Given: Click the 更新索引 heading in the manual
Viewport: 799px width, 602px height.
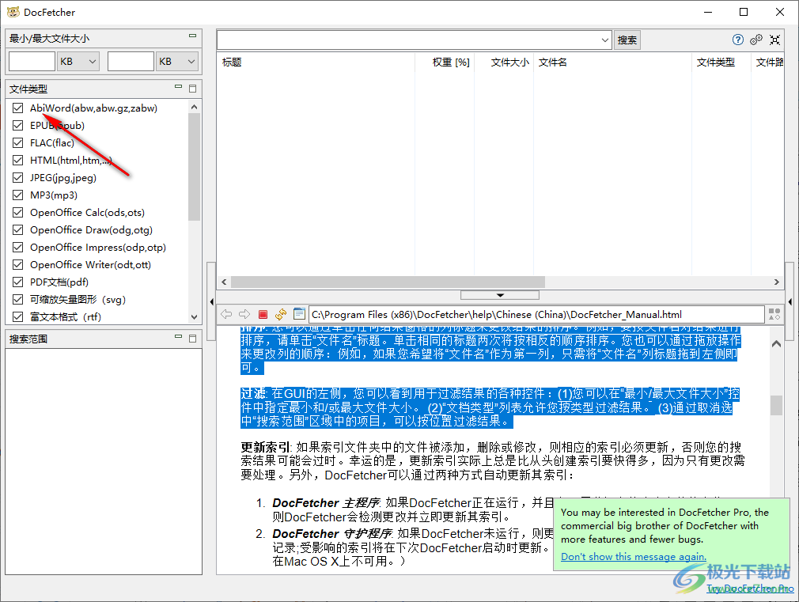Looking at the screenshot, I should point(265,448).
